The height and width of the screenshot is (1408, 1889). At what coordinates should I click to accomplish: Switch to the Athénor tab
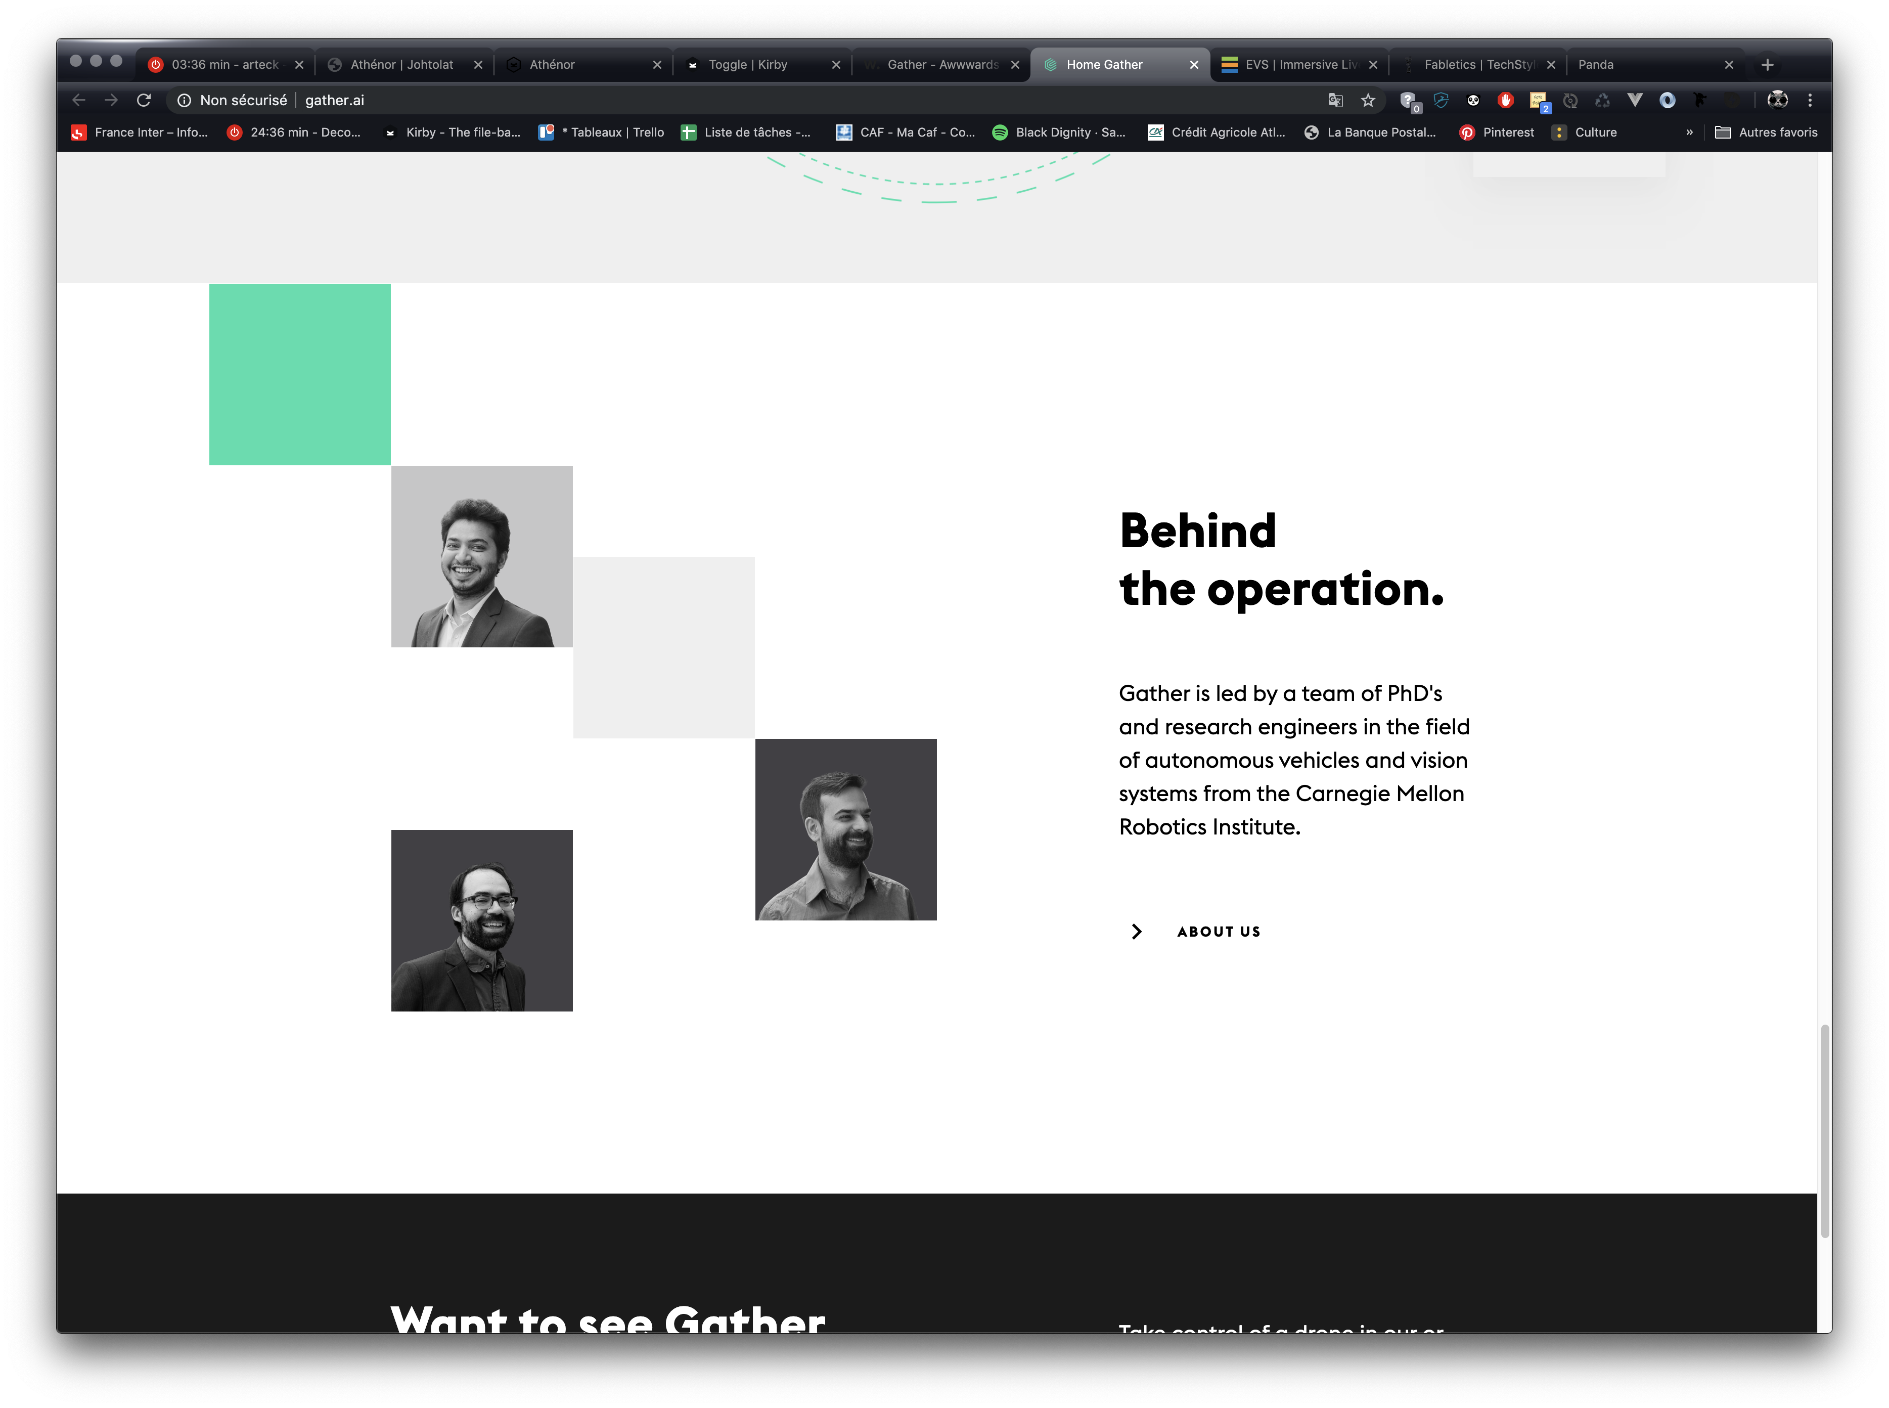583,65
